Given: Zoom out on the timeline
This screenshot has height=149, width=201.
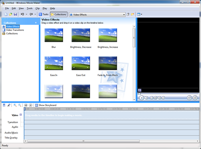Looking at the screenshot, I should click(20, 105).
